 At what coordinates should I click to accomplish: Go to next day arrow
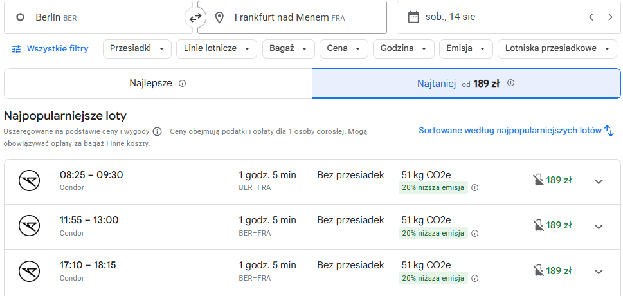coord(610,17)
